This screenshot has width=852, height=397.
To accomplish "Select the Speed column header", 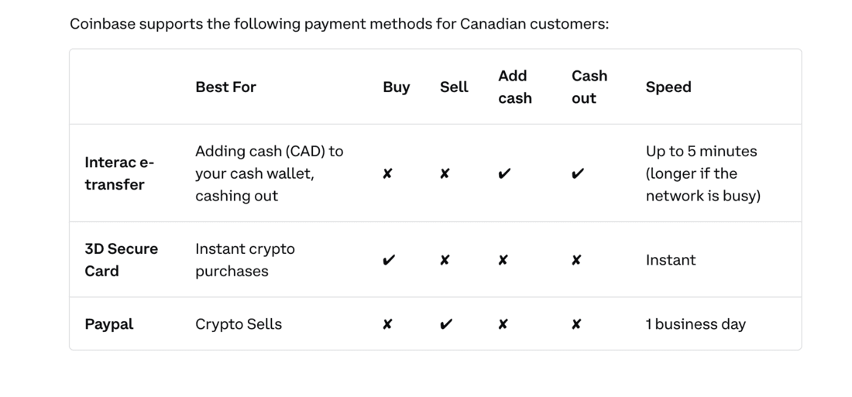I will click(x=668, y=87).
